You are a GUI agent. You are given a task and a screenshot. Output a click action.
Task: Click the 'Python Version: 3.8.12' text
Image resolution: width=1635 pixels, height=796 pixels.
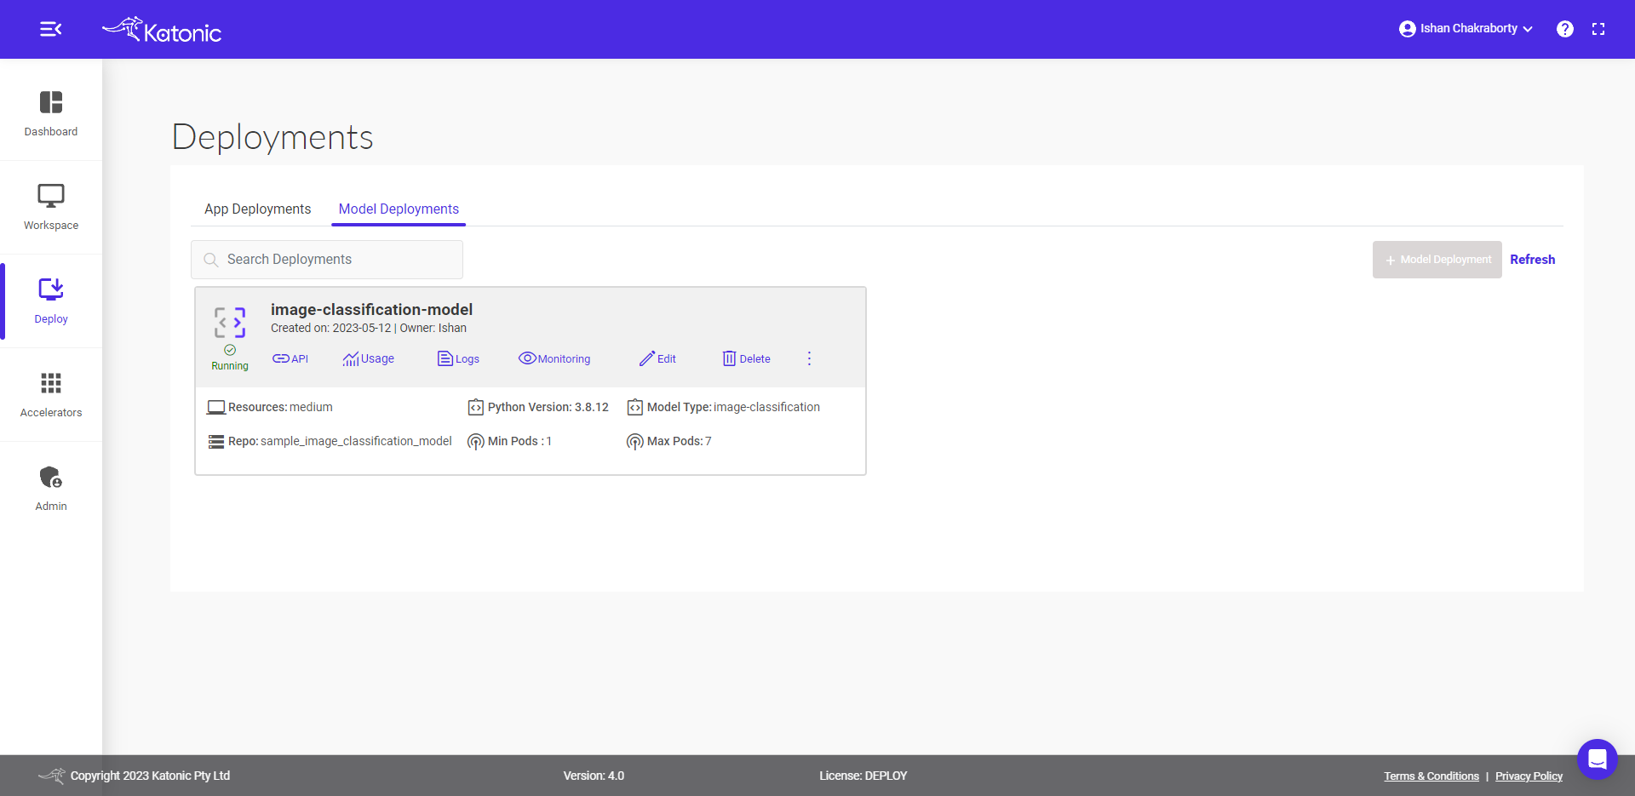548,407
